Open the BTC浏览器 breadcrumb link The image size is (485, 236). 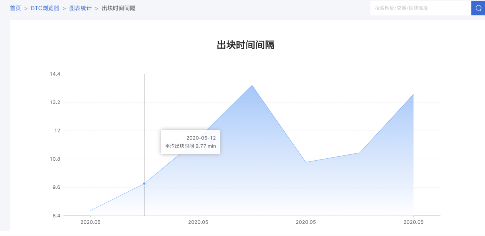(45, 8)
